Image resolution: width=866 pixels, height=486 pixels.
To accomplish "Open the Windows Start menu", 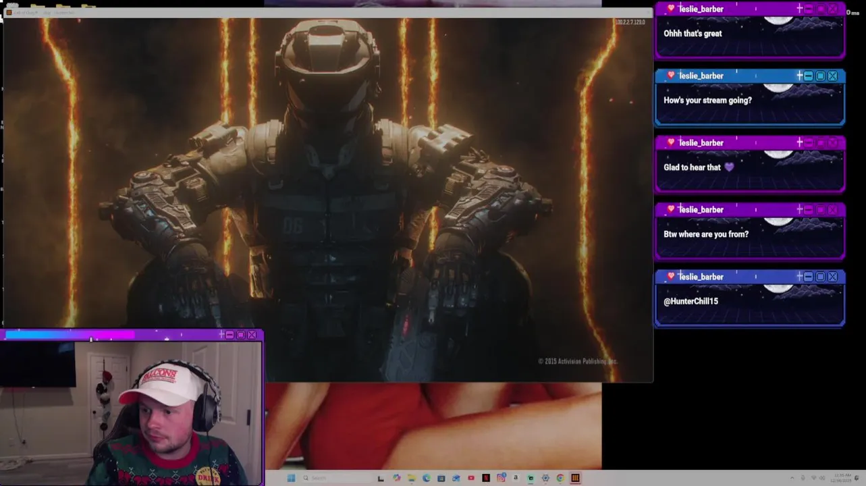I will 291,478.
